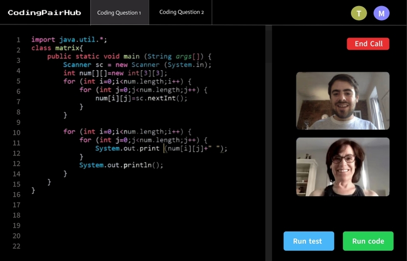
Task: End the video call
Action: 368,44
